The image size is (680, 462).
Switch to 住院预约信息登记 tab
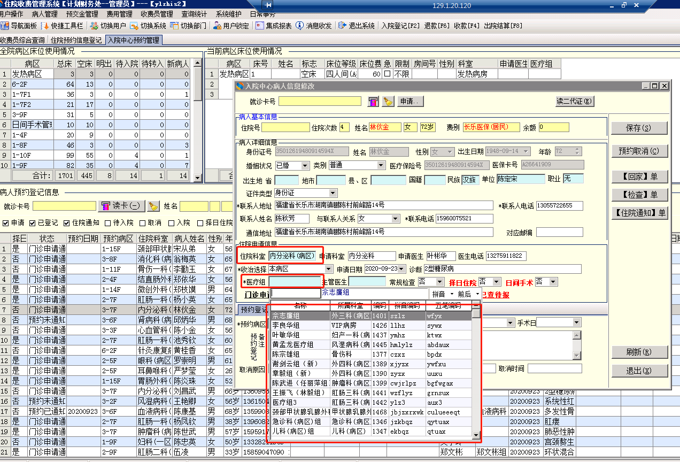[x=76, y=40]
